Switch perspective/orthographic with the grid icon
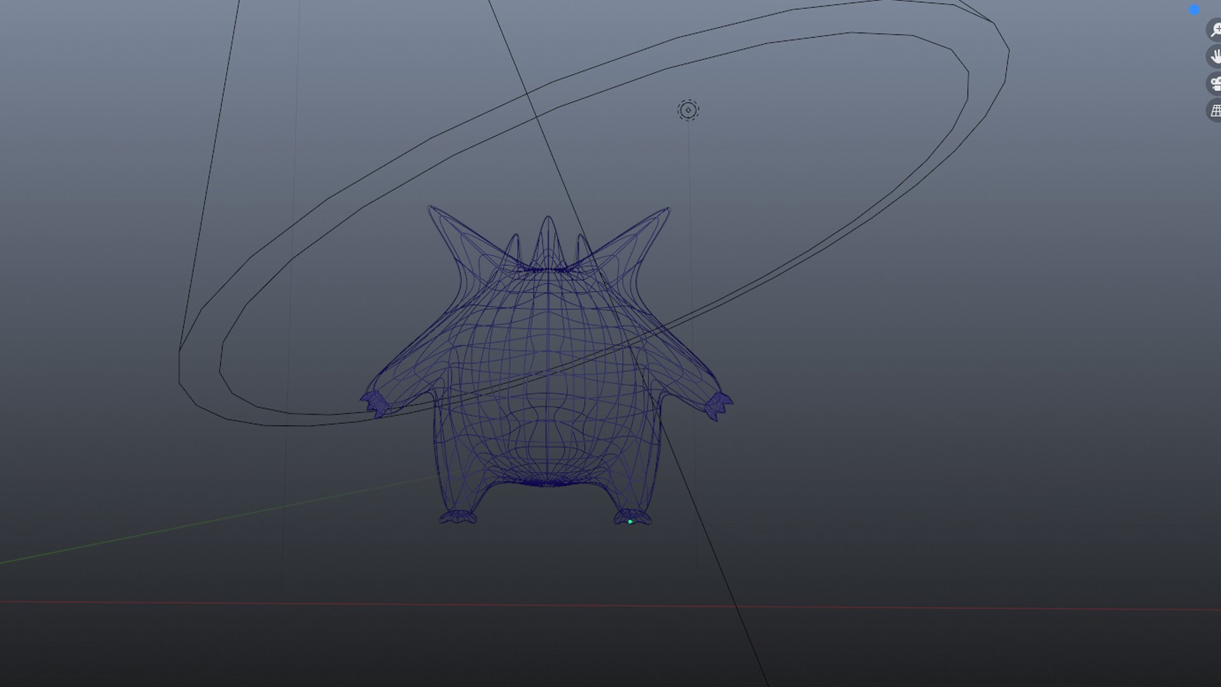1221x687 pixels. click(x=1215, y=110)
